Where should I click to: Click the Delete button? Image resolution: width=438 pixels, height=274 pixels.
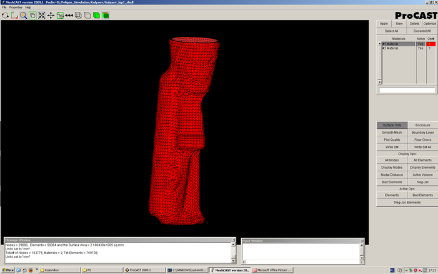point(414,24)
